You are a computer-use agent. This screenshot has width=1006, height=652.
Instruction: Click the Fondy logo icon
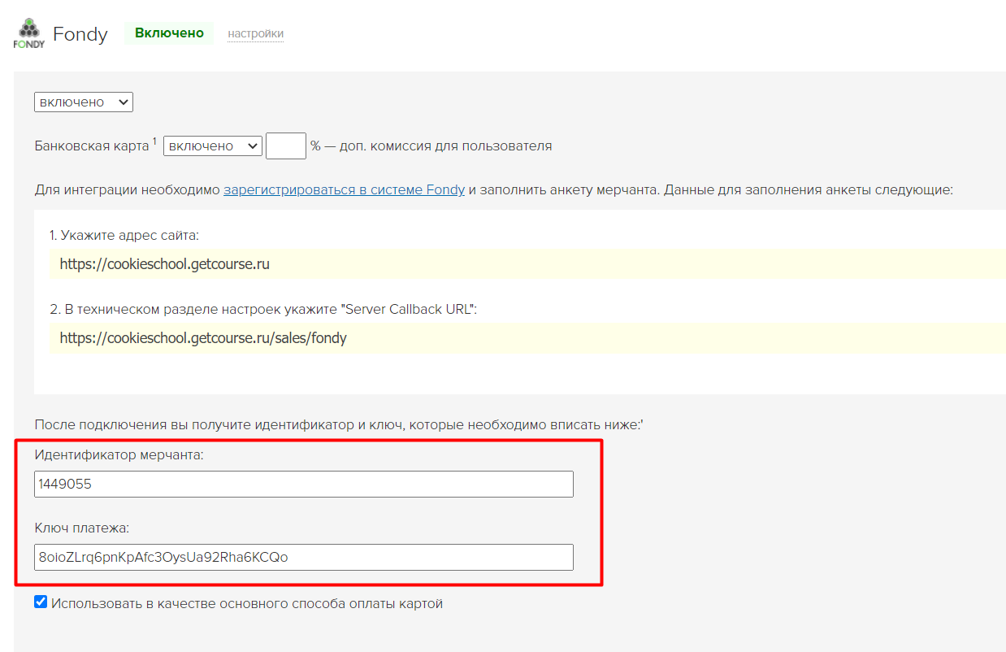point(29,33)
